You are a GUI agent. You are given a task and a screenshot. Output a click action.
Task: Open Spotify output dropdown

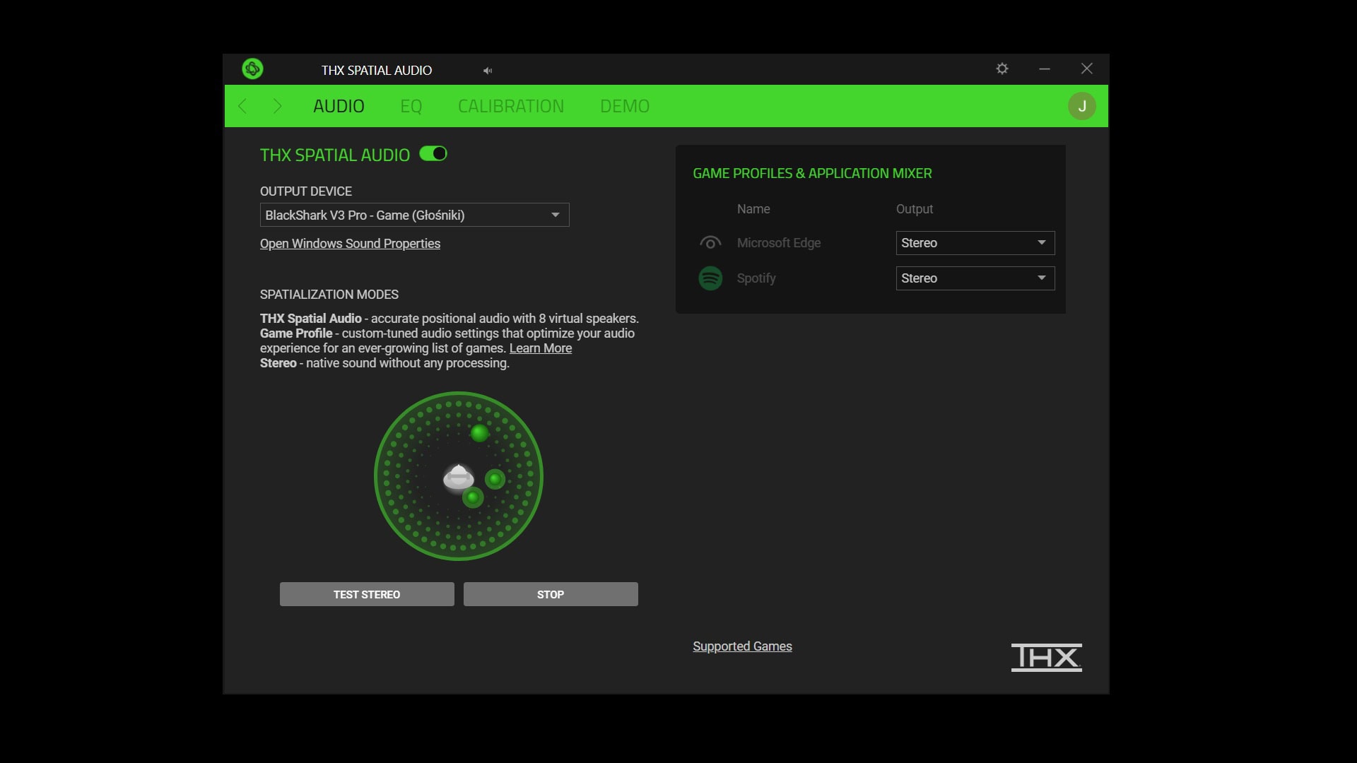pos(975,278)
